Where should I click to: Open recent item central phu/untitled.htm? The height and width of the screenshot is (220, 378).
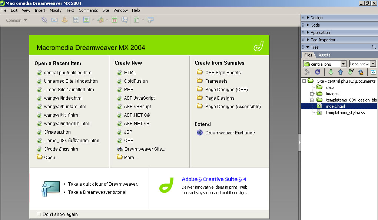[67, 72]
